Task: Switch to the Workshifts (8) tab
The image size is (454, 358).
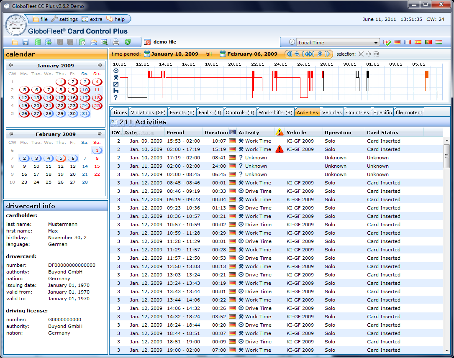Action: [275, 112]
